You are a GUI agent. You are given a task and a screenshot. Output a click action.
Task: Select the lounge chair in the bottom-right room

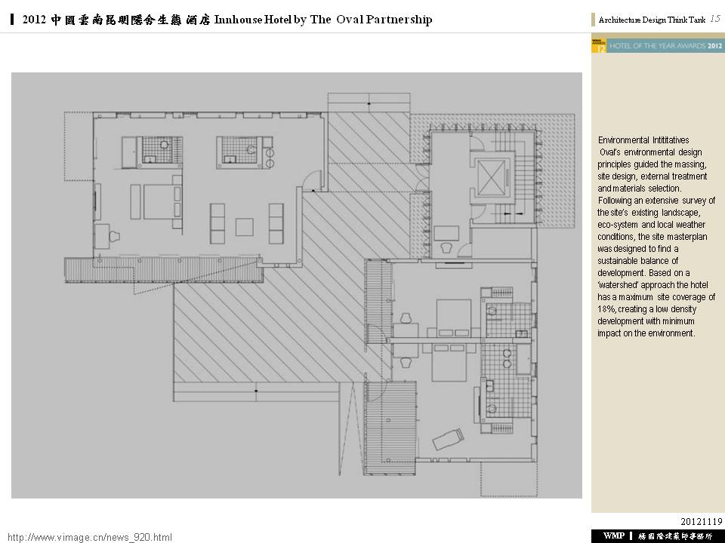(x=446, y=437)
